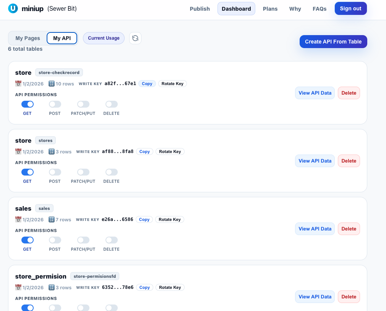Screen dimensions: 386x311
Task: Go to the FAQs section
Action: [320, 8]
